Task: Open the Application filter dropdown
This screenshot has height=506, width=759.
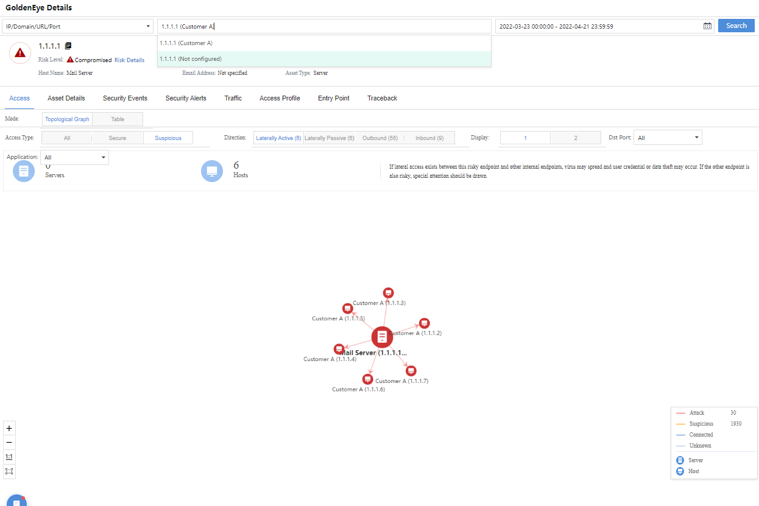Action: [x=74, y=158]
